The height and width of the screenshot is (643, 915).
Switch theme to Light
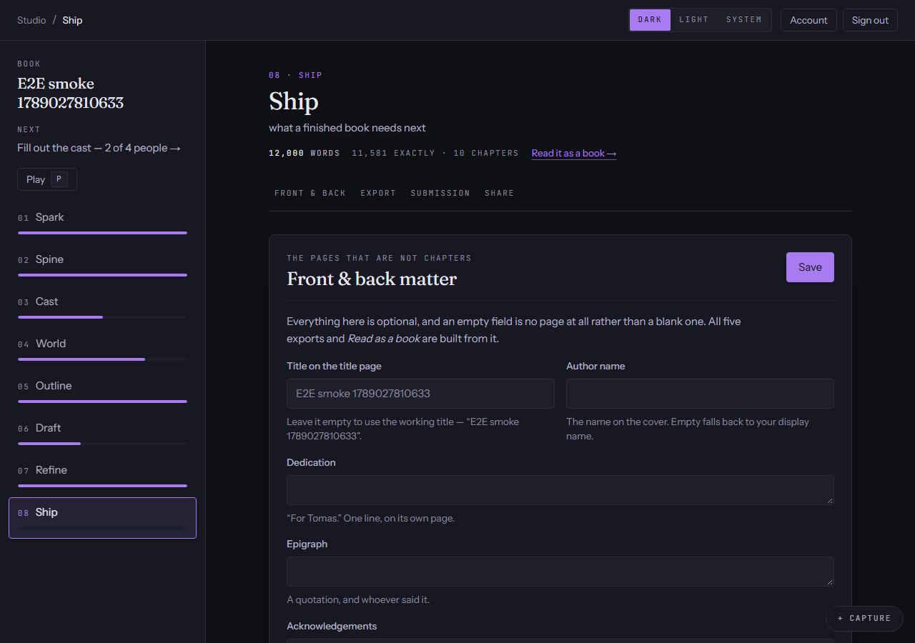coord(693,20)
